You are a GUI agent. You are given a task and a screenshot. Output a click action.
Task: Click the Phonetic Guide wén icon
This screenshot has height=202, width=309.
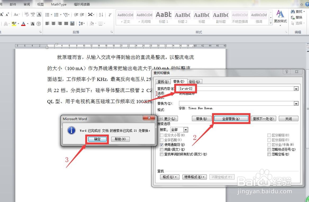click(33, 14)
